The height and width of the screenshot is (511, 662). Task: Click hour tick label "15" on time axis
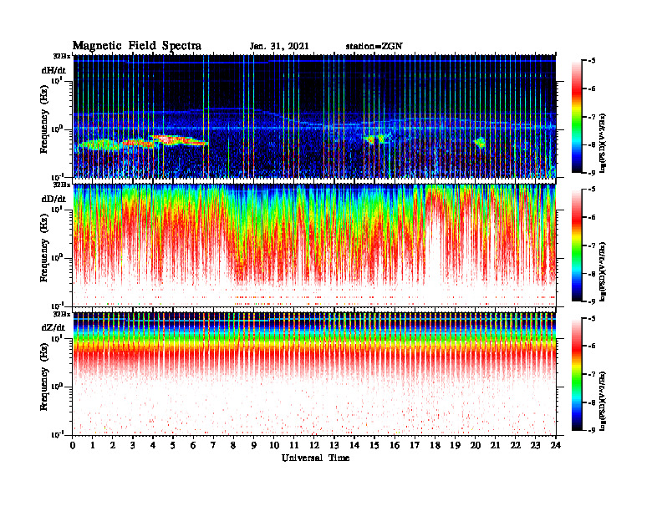click(374, 446)
